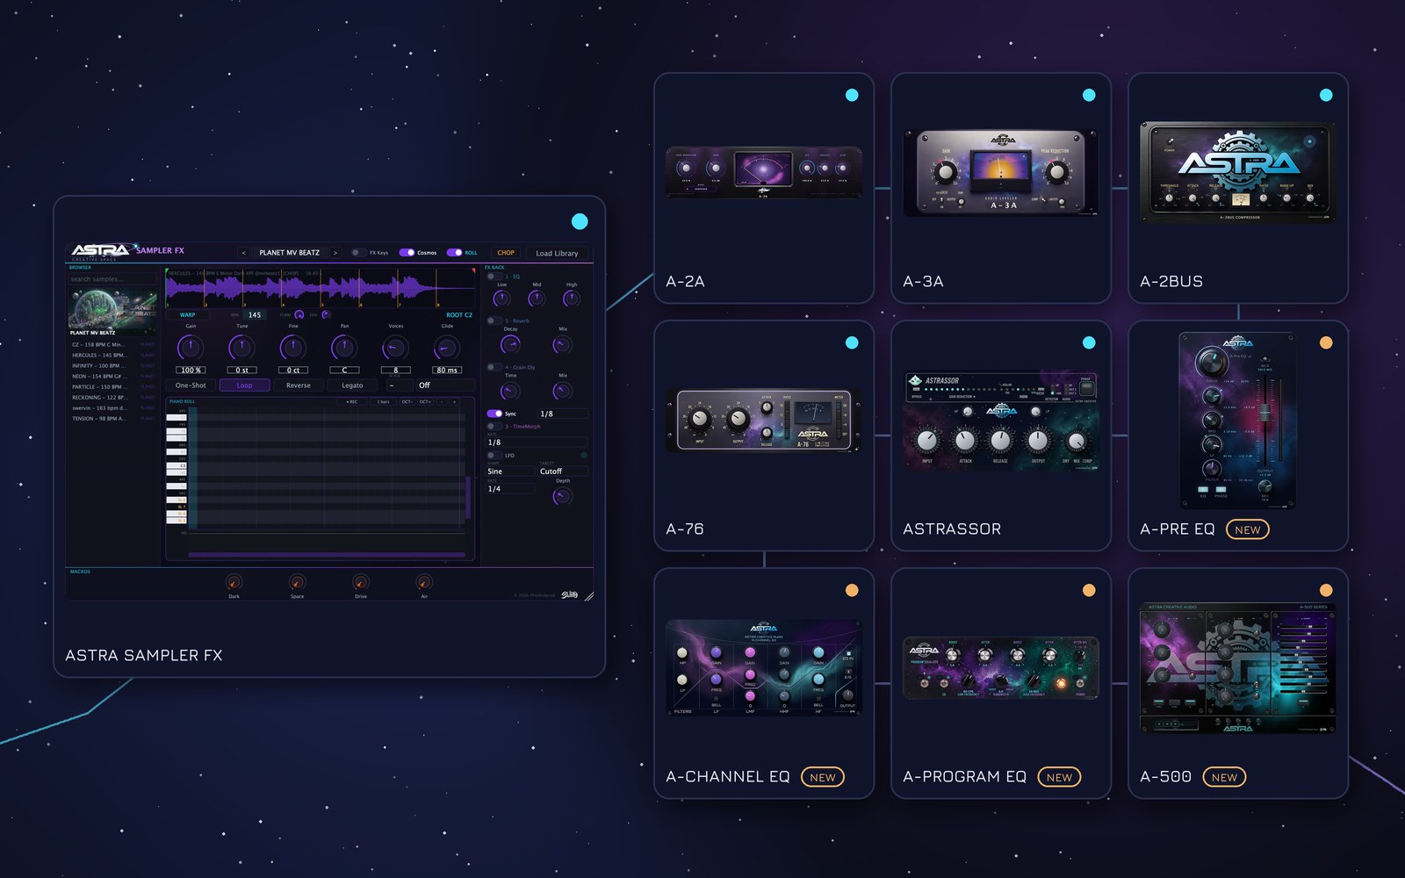The height and width of the screenshot is (878, 1405).
Task: Open the A-76 plugin card
Action: coord(764,435)
